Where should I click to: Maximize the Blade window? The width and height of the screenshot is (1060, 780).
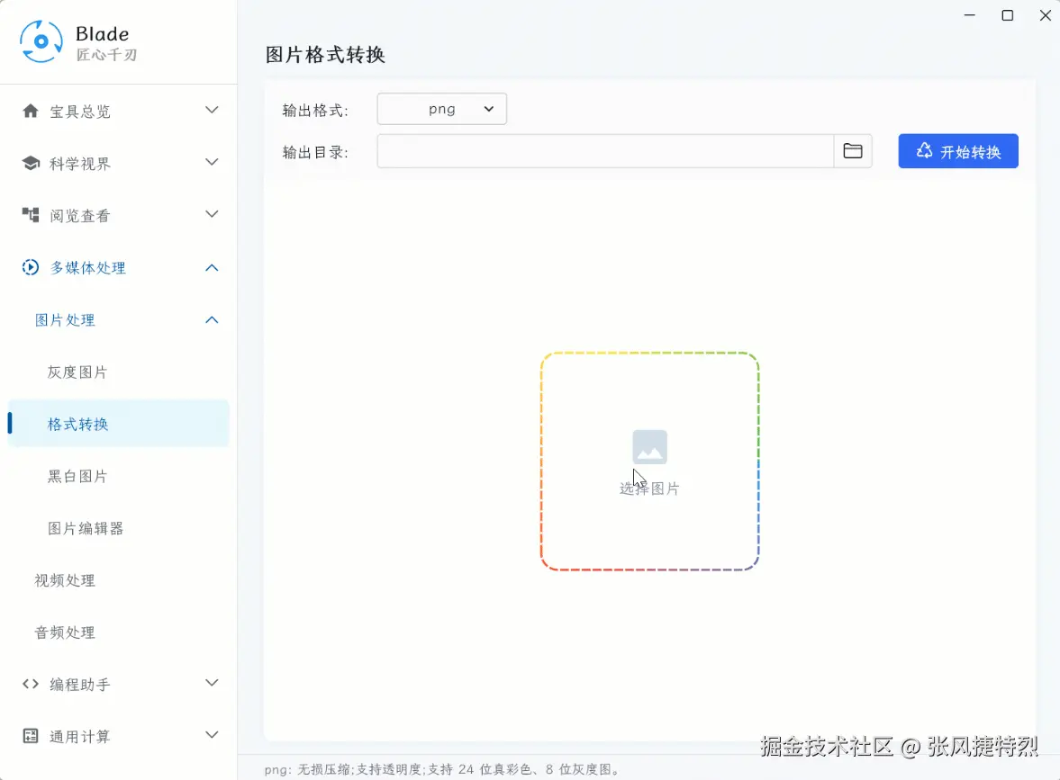tap(1007, 15)
